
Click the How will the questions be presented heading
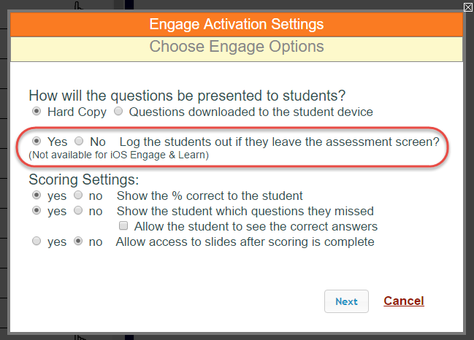(187, 96)
